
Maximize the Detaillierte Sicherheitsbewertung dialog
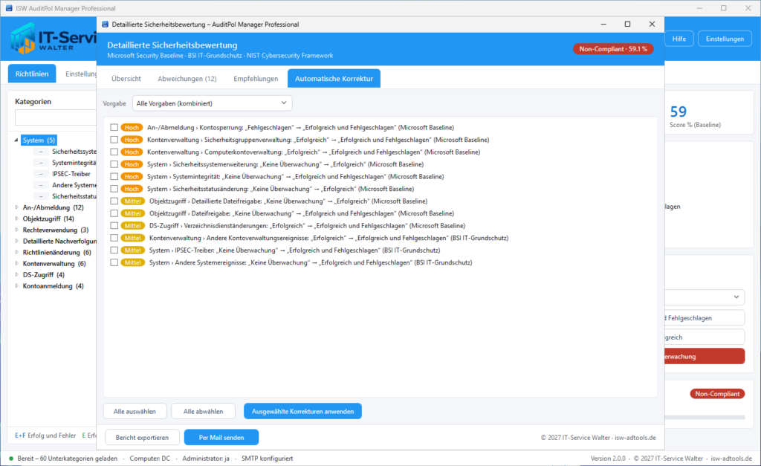627,25
